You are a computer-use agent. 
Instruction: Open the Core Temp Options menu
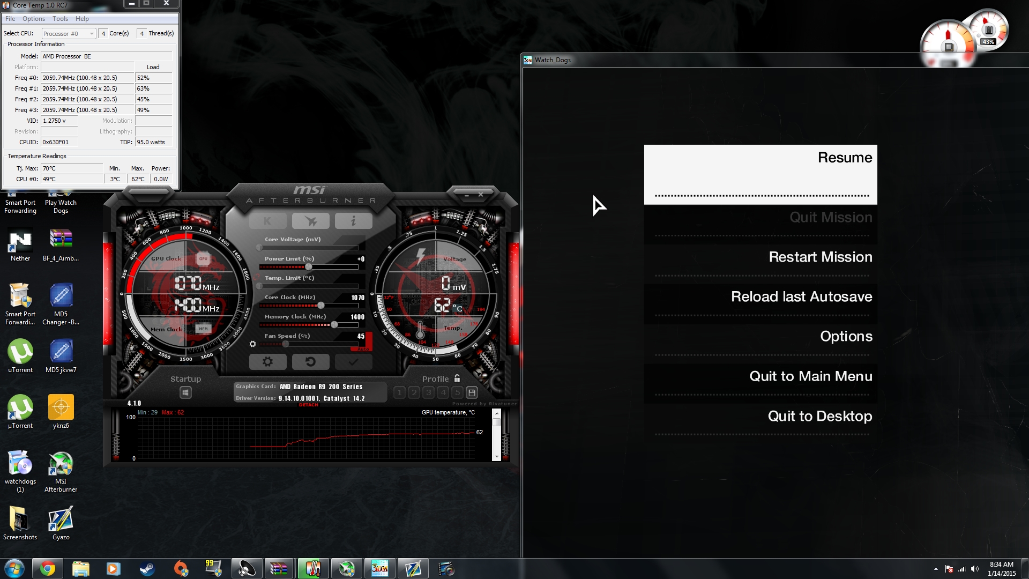click(33, 19)
